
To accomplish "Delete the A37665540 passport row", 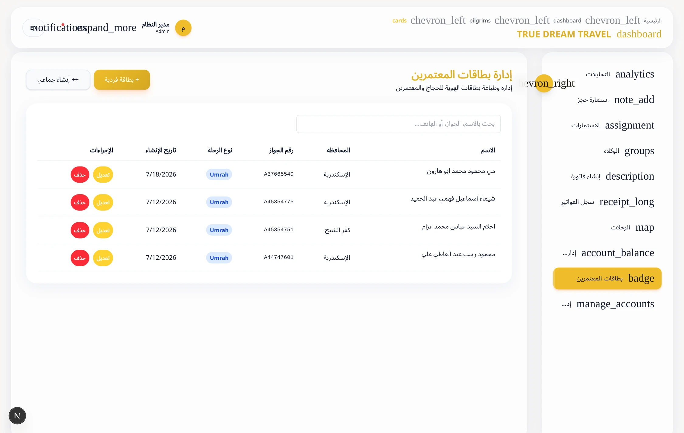I will [x=80, y=175].
